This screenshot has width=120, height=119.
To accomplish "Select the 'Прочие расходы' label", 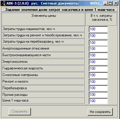I will pos(43,95).
